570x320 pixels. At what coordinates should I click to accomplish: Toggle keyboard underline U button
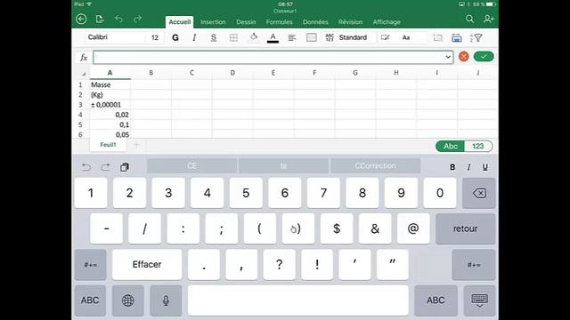(484, 167)
